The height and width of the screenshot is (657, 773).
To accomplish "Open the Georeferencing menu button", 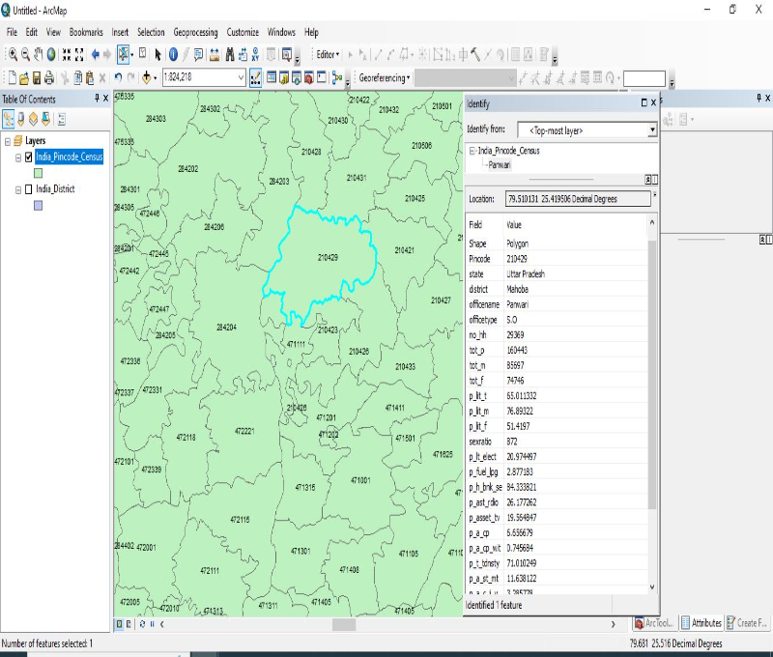I will [x=385, y=77].
